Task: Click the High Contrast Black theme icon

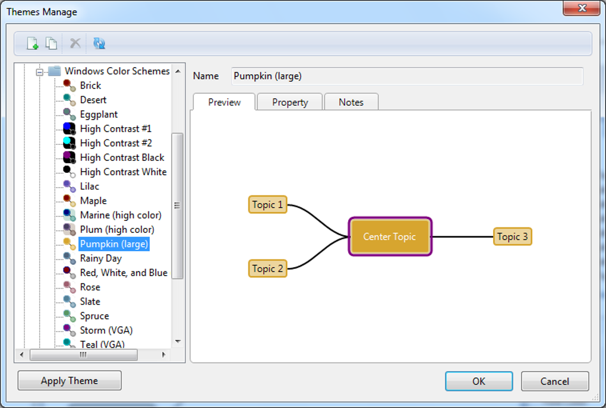Action: pyautogui.click(x=70, y=157)
